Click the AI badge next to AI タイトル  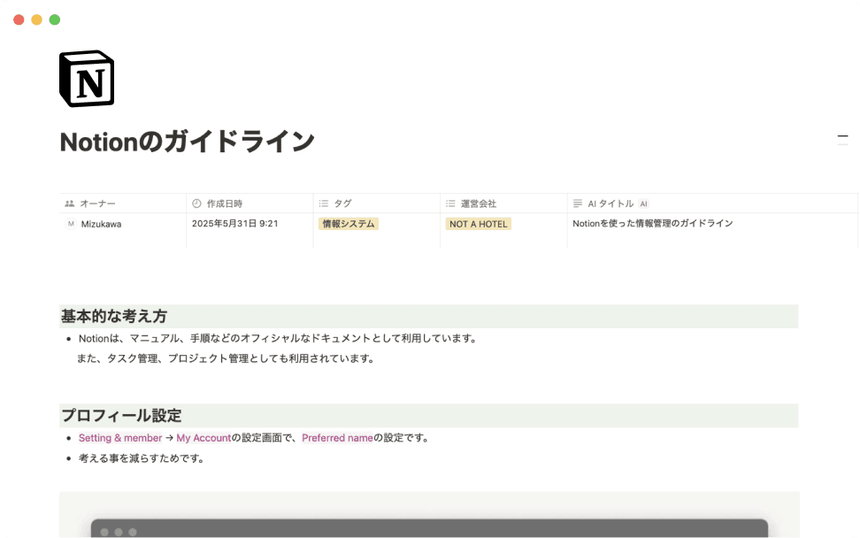pyautogui.click(x=643, y=203)
